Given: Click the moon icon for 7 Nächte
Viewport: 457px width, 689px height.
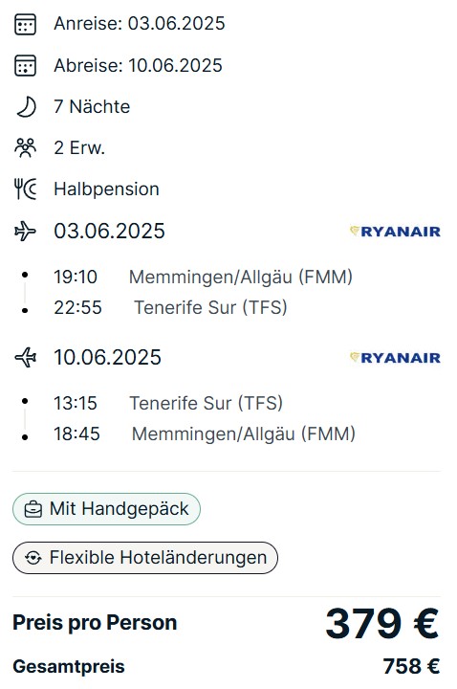Looking at the screenshot, I should 26,107.
